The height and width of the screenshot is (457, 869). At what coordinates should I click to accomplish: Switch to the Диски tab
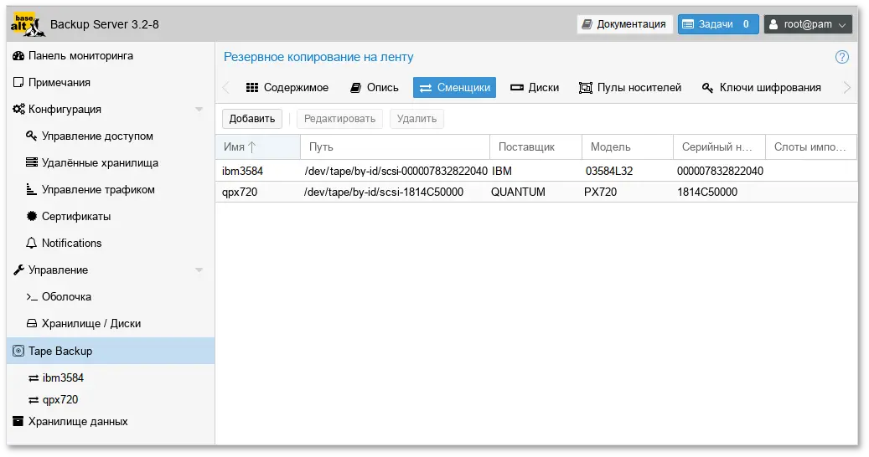(x=534, y=88)
